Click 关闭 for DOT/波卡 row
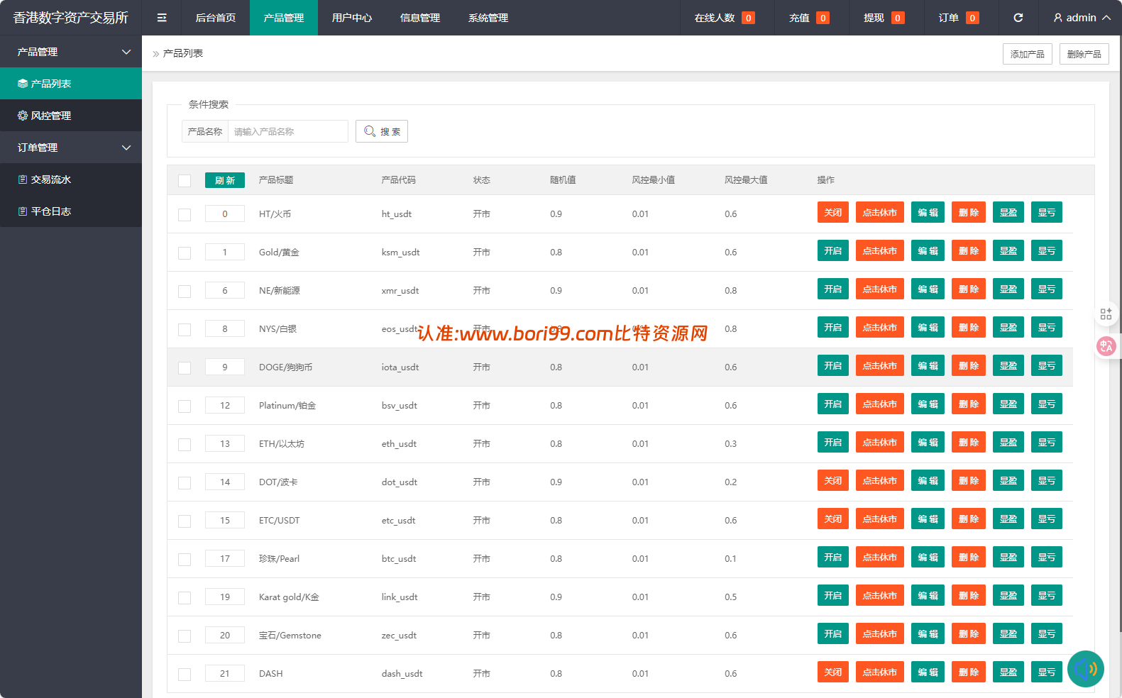Viewport: 1122px width, 698px height. tap(833, 480)
